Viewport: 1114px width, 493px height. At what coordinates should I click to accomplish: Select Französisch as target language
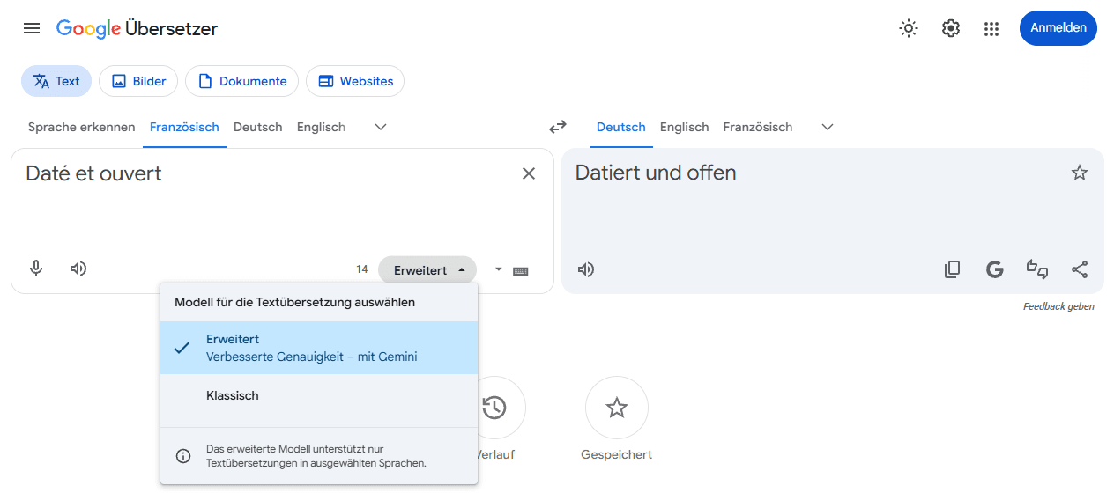point(758,127)
